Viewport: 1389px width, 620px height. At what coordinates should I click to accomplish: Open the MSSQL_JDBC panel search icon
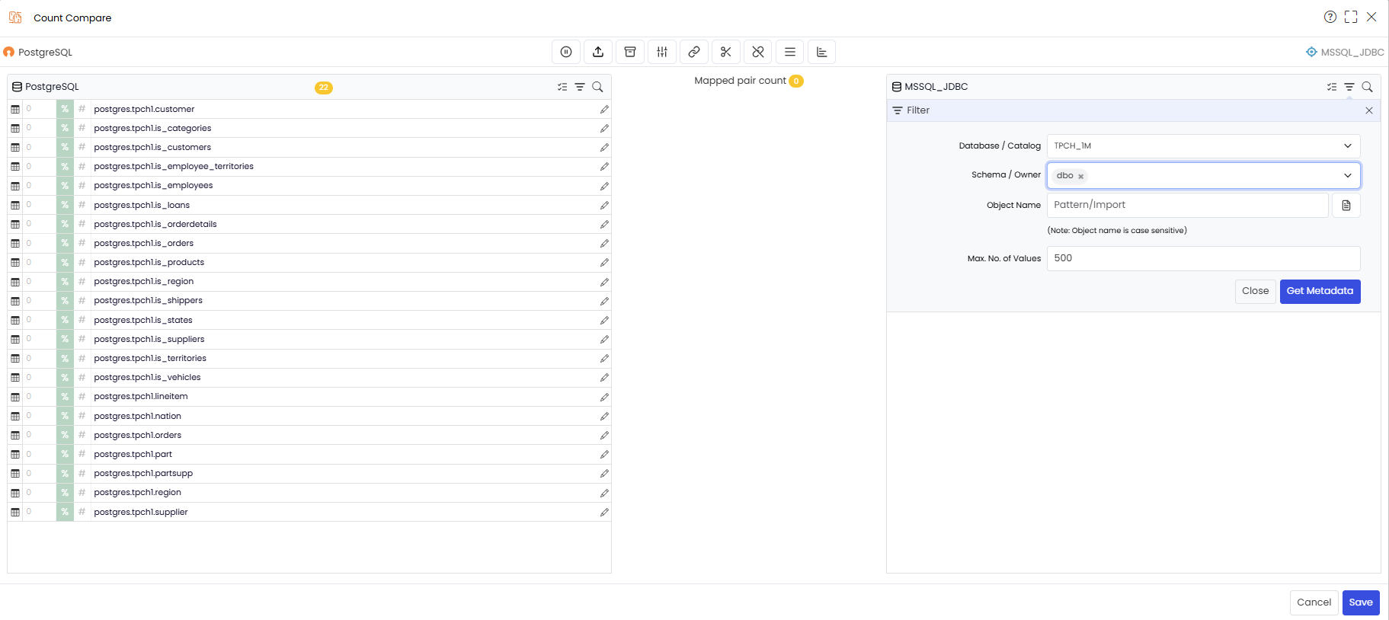(1367, 87)
